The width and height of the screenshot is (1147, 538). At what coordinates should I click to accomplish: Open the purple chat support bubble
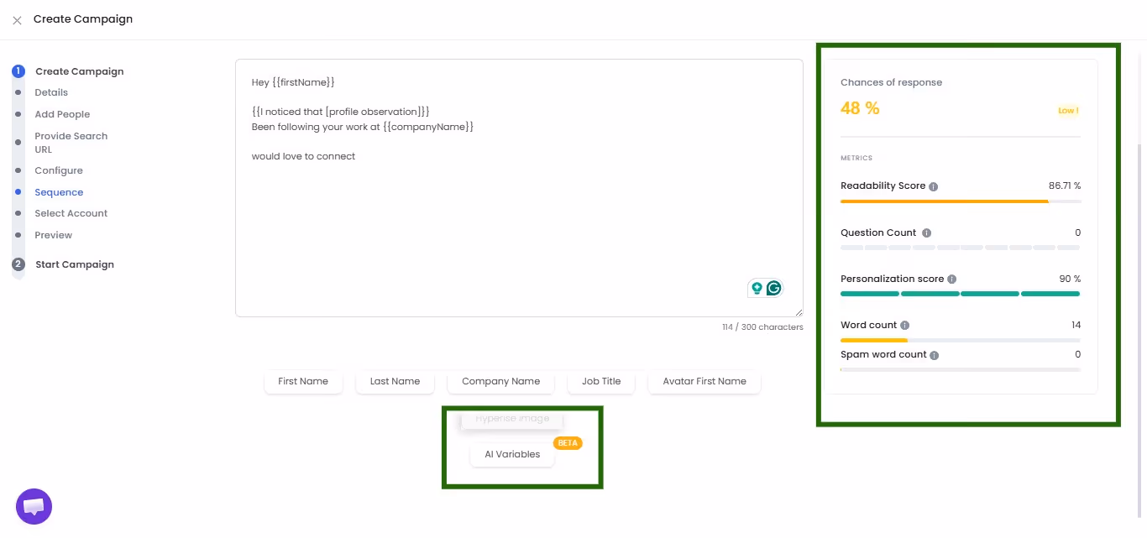click(34, 507)
